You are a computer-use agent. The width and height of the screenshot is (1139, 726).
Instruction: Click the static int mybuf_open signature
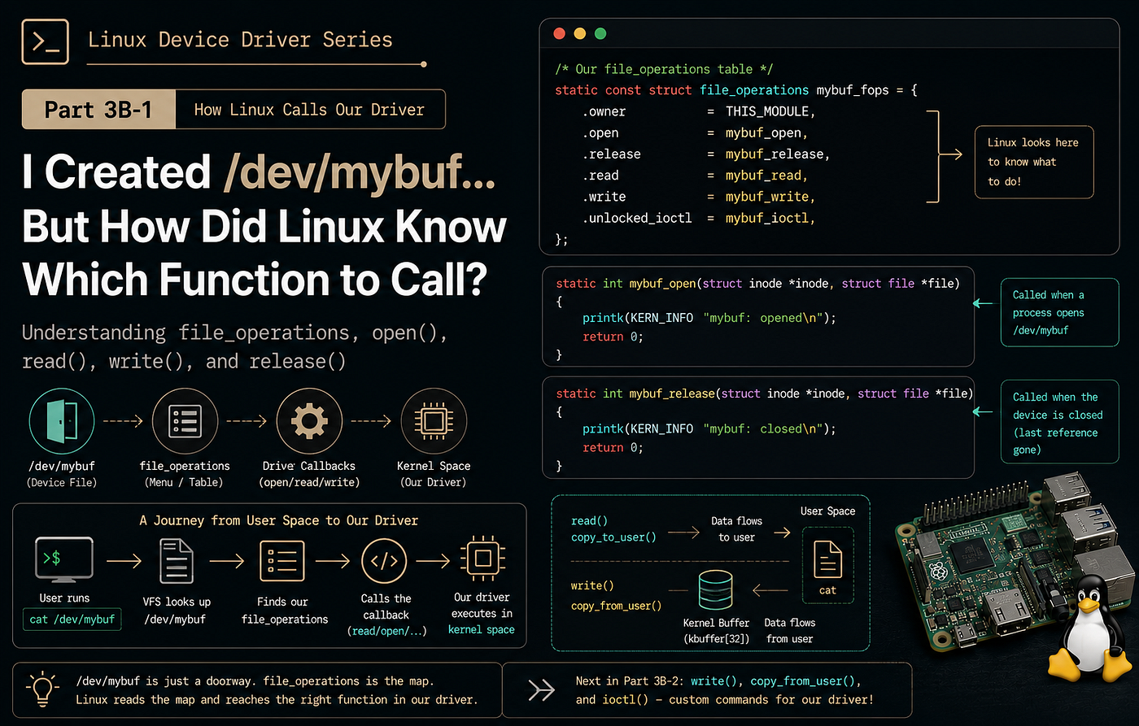tap(758, 283)
